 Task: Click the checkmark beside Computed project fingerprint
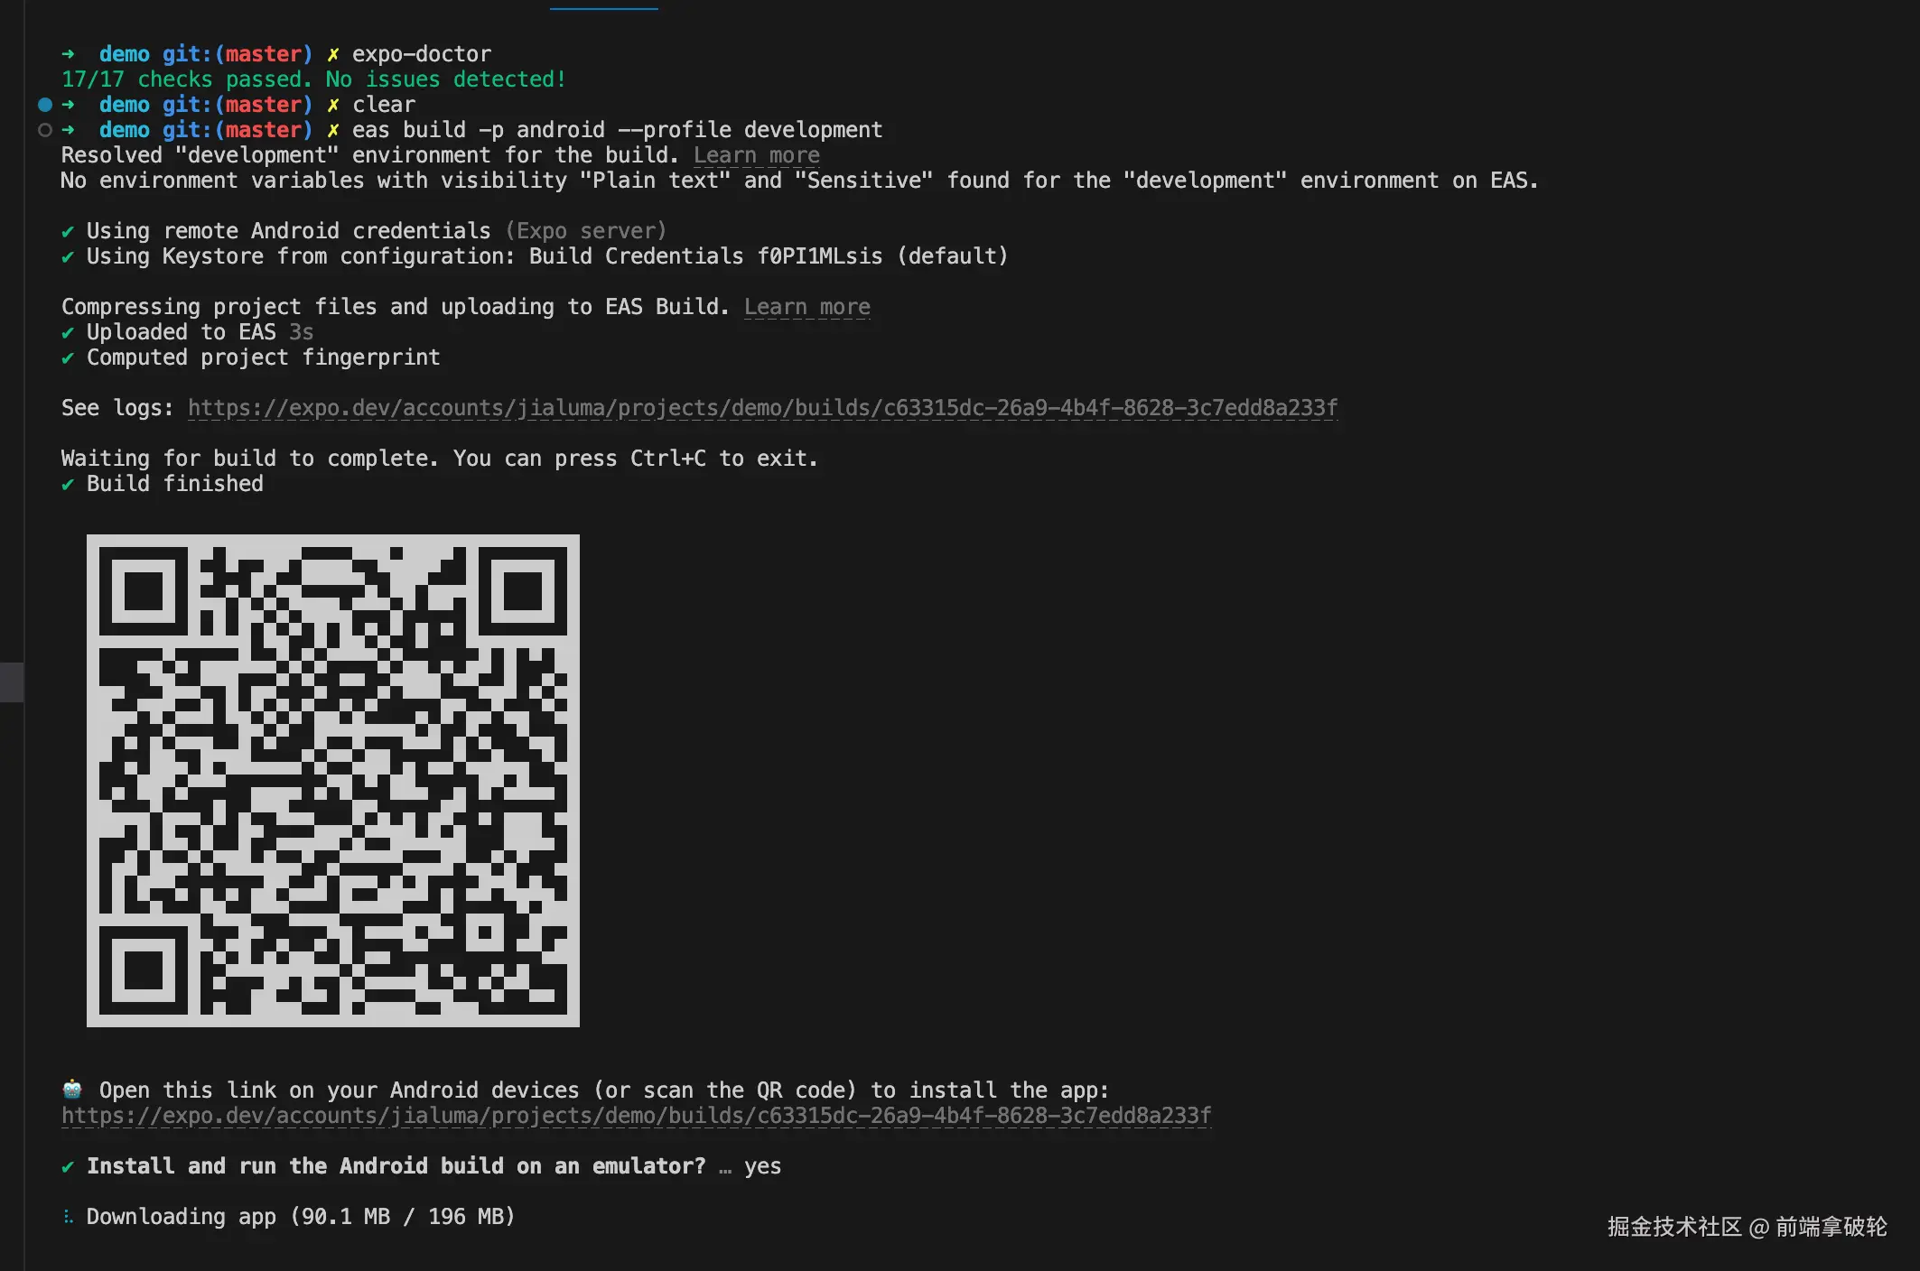click(x=68, y=358)
